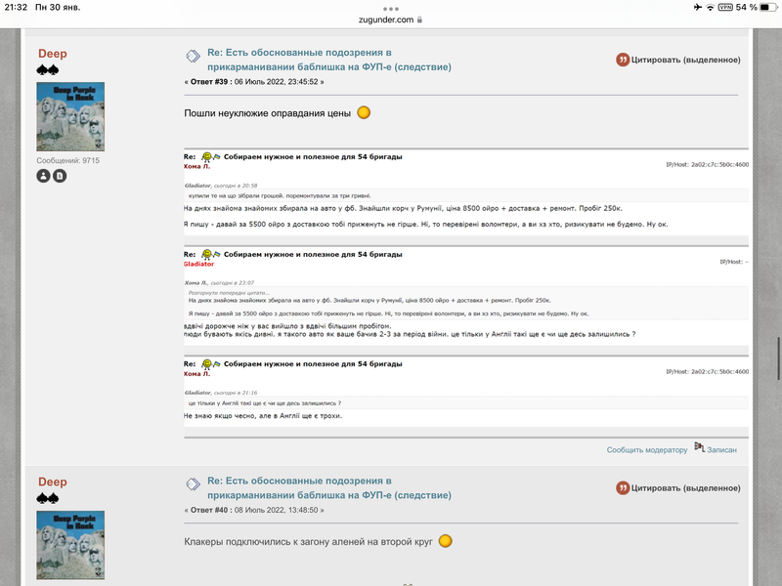The width and height of the screenshot is (782, 586).
Task: Open Deep Purple avatar in post #40
Action: pyautogui.click(x=70, y=545)
